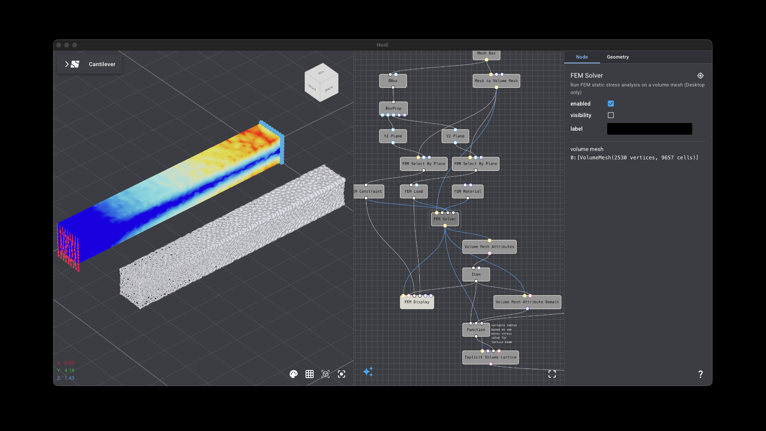Expand the node editor to fullscreen
Screen dimensions: 766x431
[x=552, y=374]
